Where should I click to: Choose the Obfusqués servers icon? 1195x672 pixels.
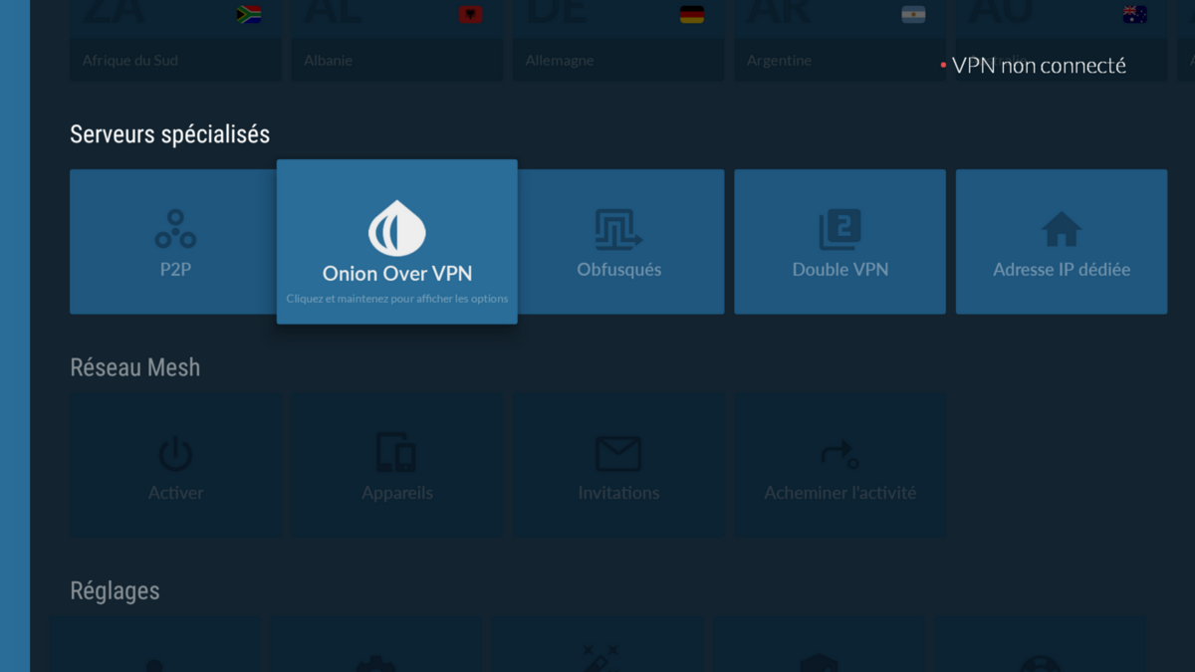click(618, 229)
